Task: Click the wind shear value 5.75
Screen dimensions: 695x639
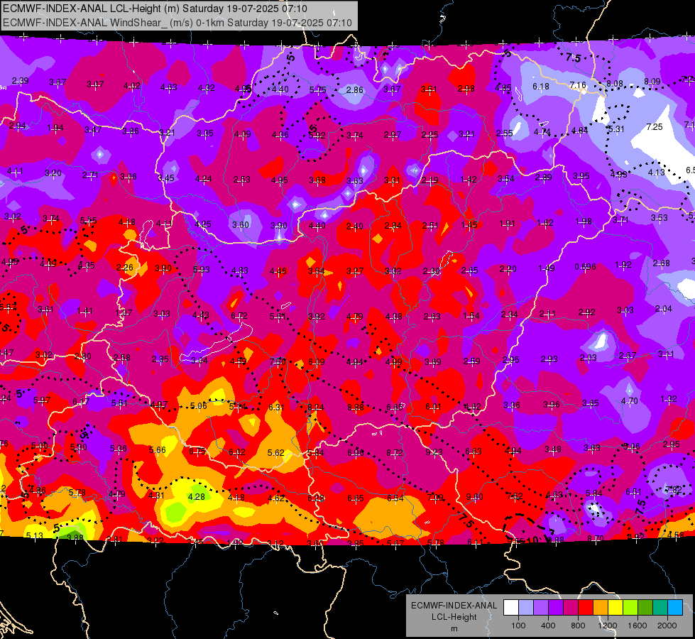Action: click(317, 89)
